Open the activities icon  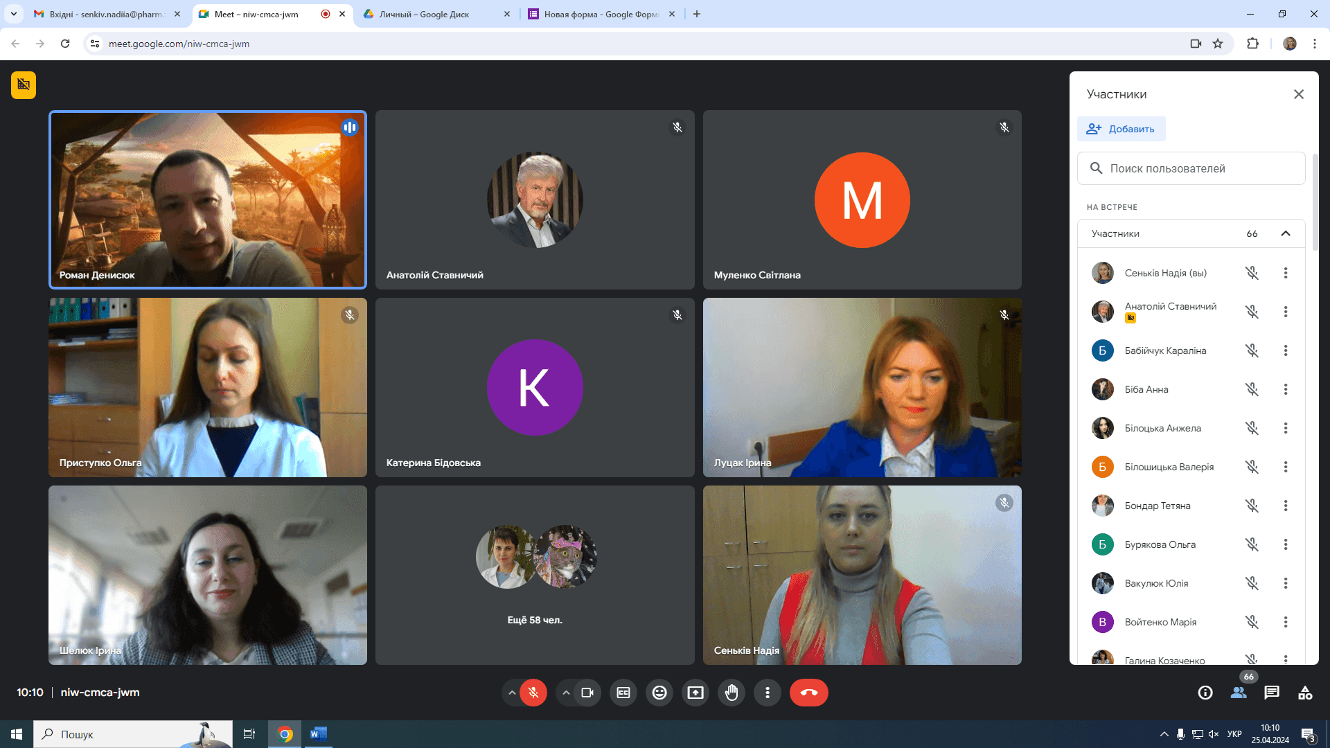[x=1305, y=693]
